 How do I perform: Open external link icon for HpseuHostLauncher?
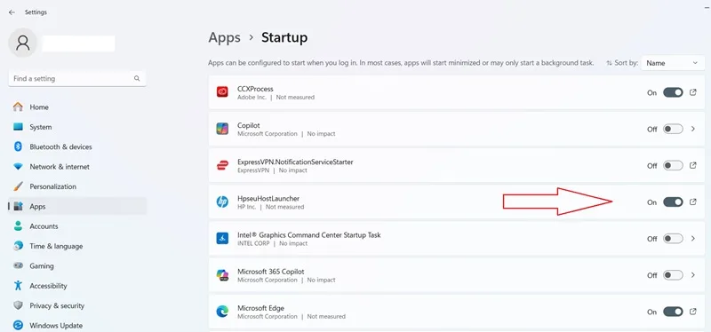click(693, 202)
